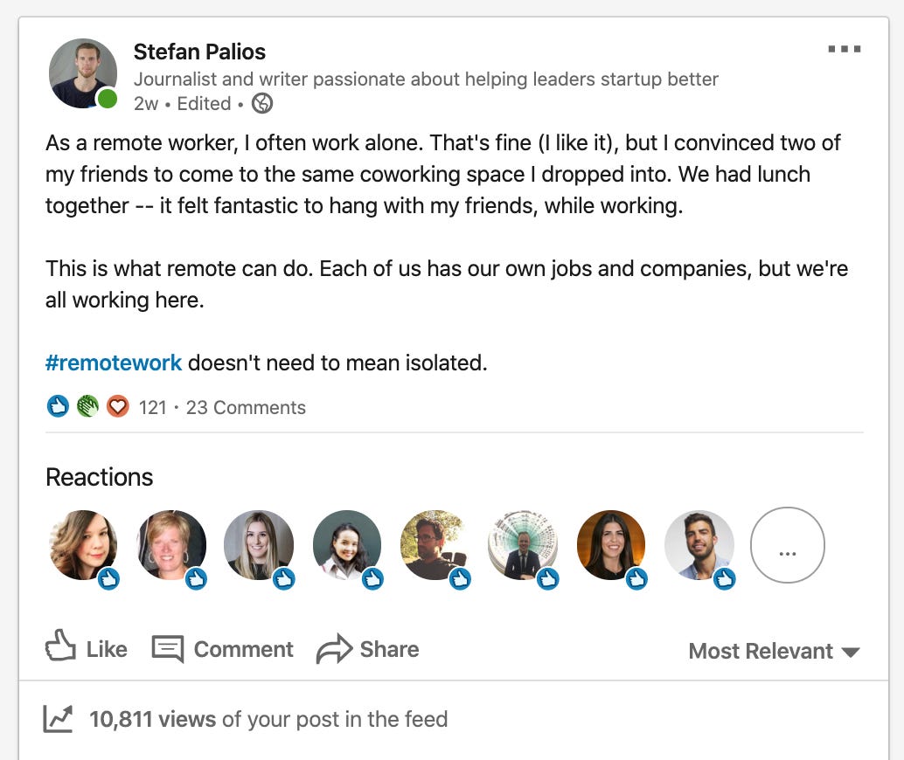Screen dimensions: 904x760
Task: Open the three-dot post options menu
Action: point(844,50)
